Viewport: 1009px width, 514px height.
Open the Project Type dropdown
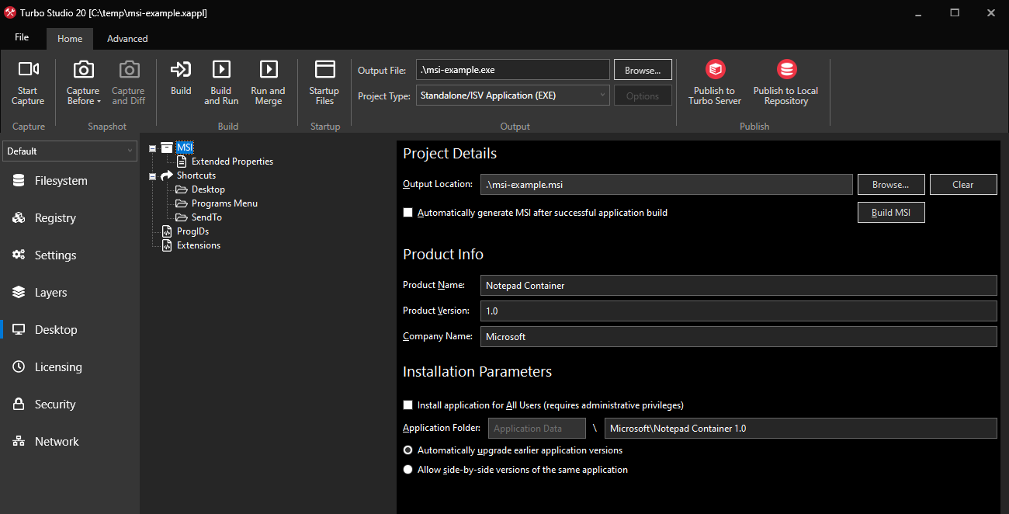pos(603,95)
